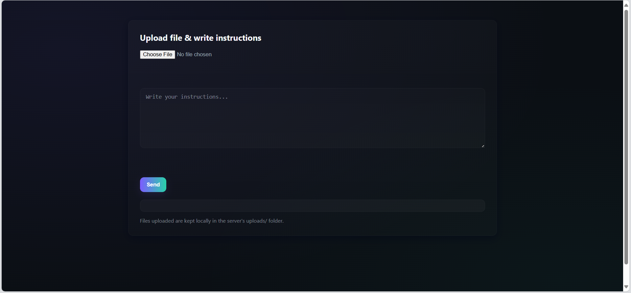Click the scrollbar up arrow
The width and height of the screenshot is (631, 293).
click(x=626, y=5)
